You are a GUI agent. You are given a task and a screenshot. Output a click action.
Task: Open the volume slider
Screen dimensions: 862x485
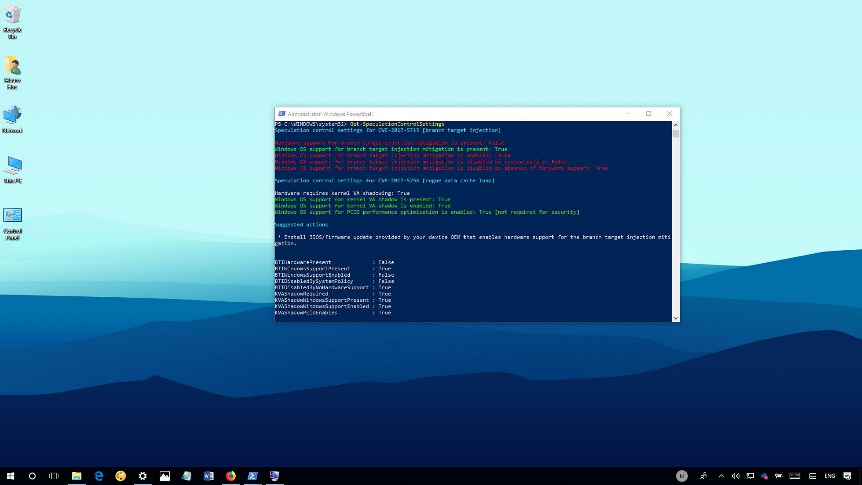click(x=735, y=476)
